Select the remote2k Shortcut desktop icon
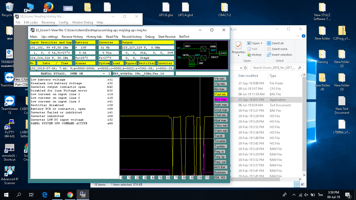This screenshot has width=356, height=200. point(10,152)
